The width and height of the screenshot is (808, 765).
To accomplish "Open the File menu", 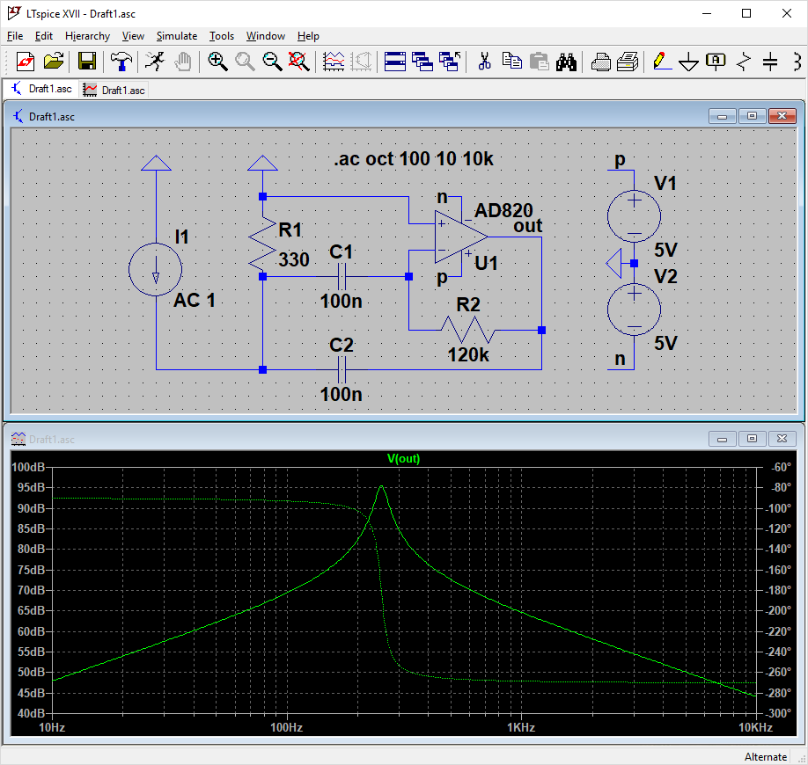I will pyautogui.click(x=14, y=36).
